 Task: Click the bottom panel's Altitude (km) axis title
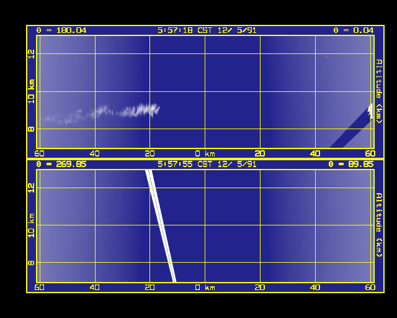379,225
